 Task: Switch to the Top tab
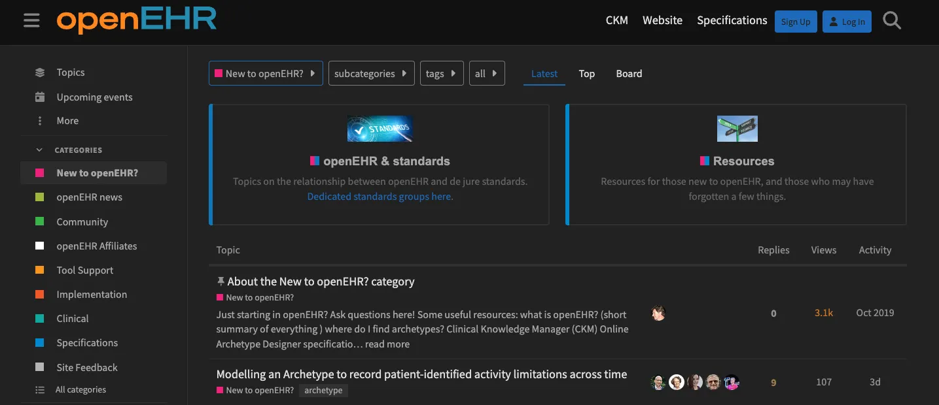(586, 73)
